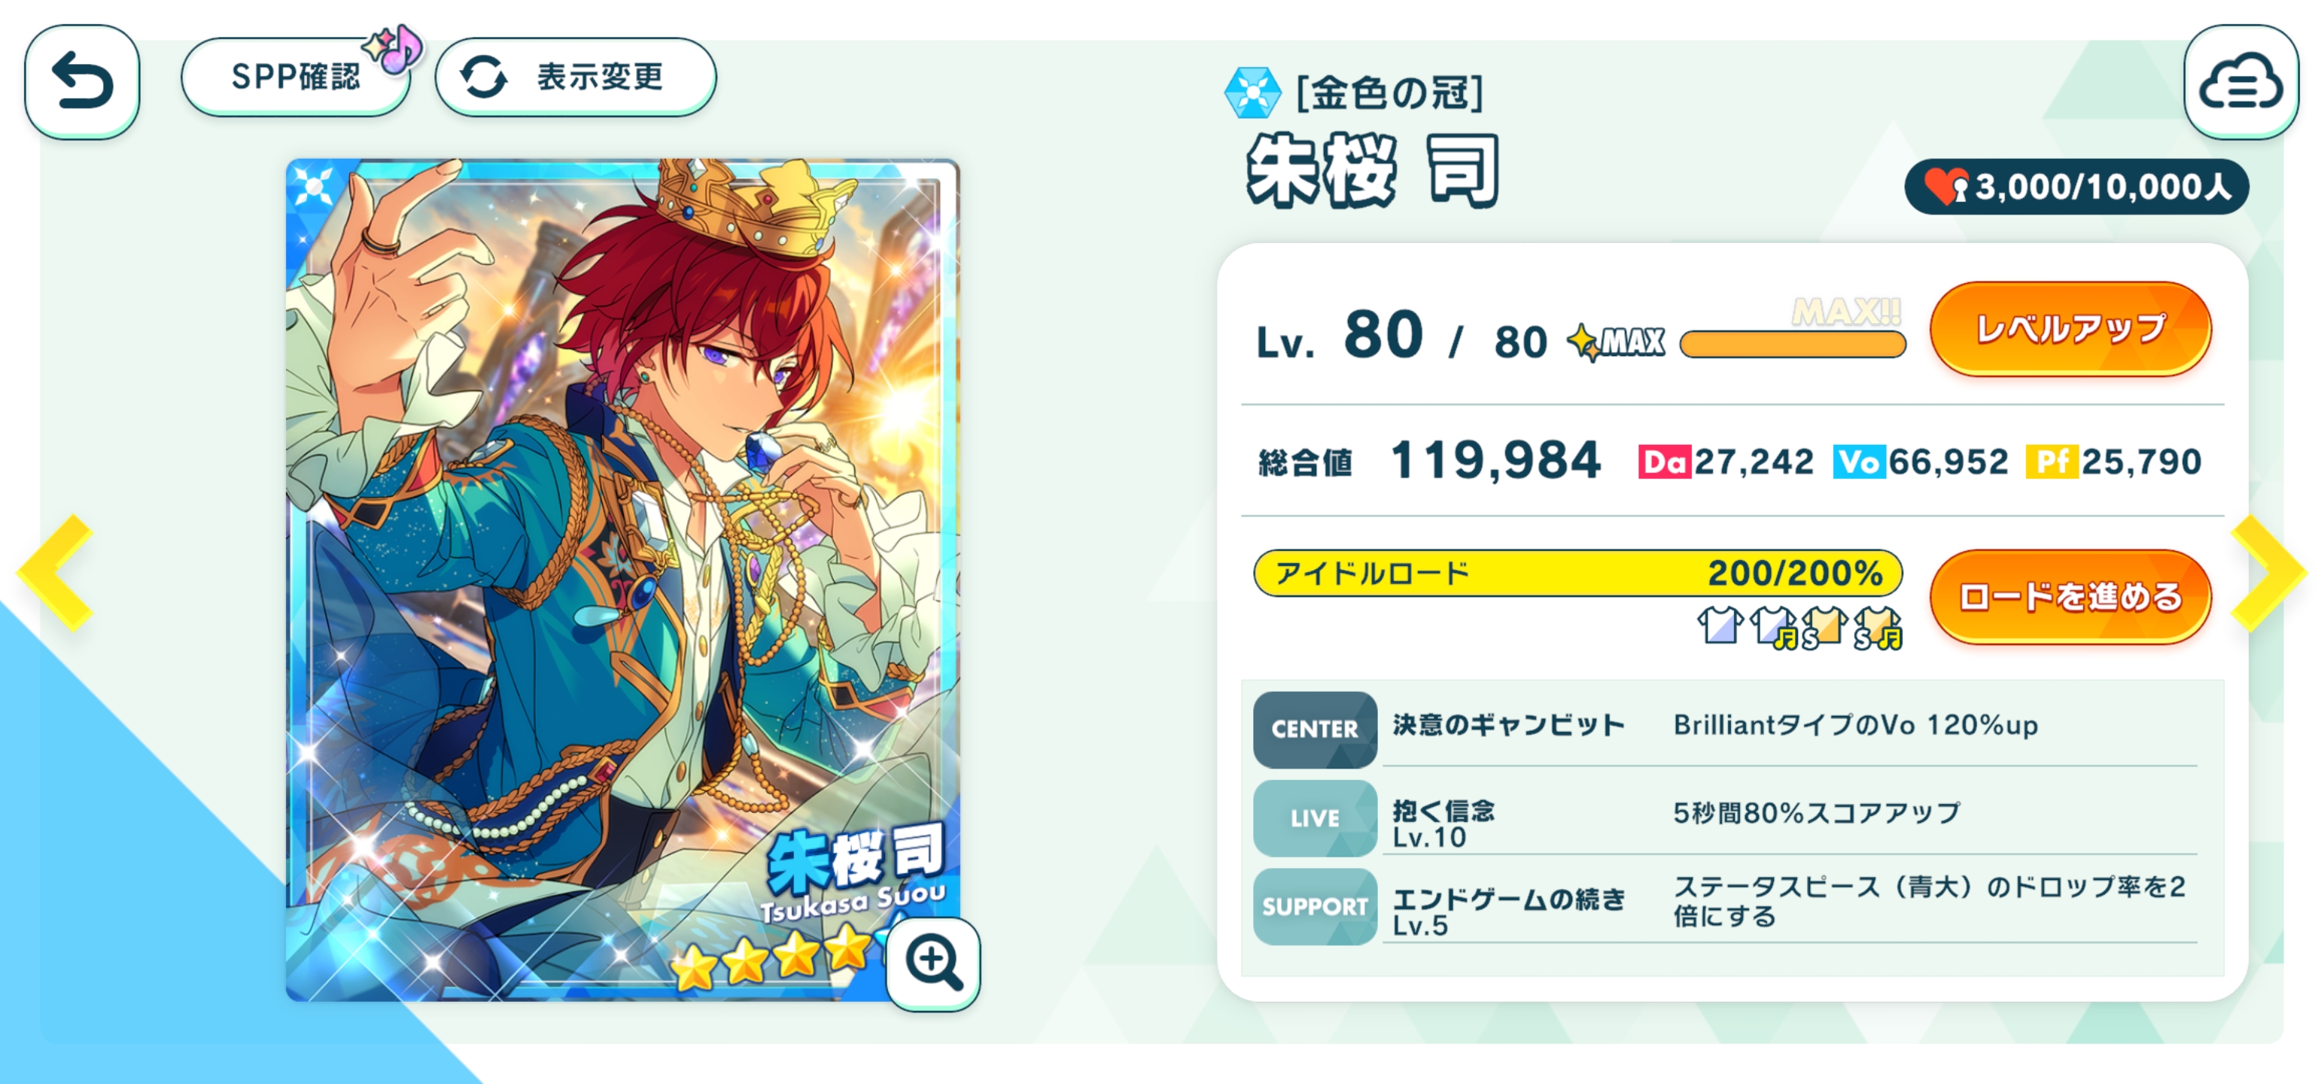Screen dimensions: 2324x1084
Task: Select the first plain outfit shirt icon
Action: click(1720, 625)
